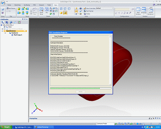
Task: Click the green Refresh view icon
Action: coord(51,14)
